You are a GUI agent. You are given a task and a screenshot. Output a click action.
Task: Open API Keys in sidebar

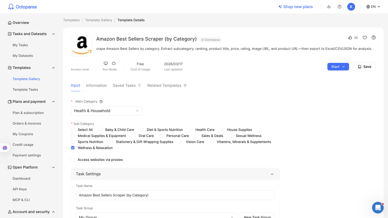(20, 189)
